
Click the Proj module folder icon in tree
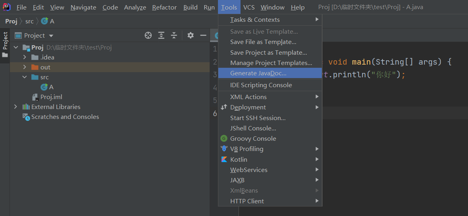tap(26, 48)
